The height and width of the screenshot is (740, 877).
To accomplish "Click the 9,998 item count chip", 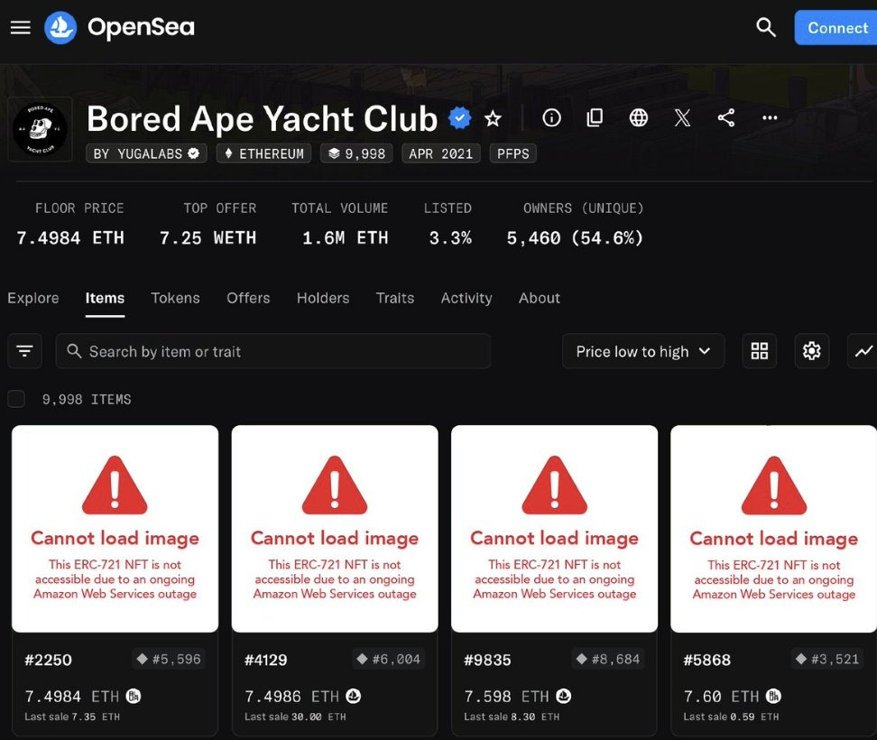I will pyautogui.click(x=356, y=153).
